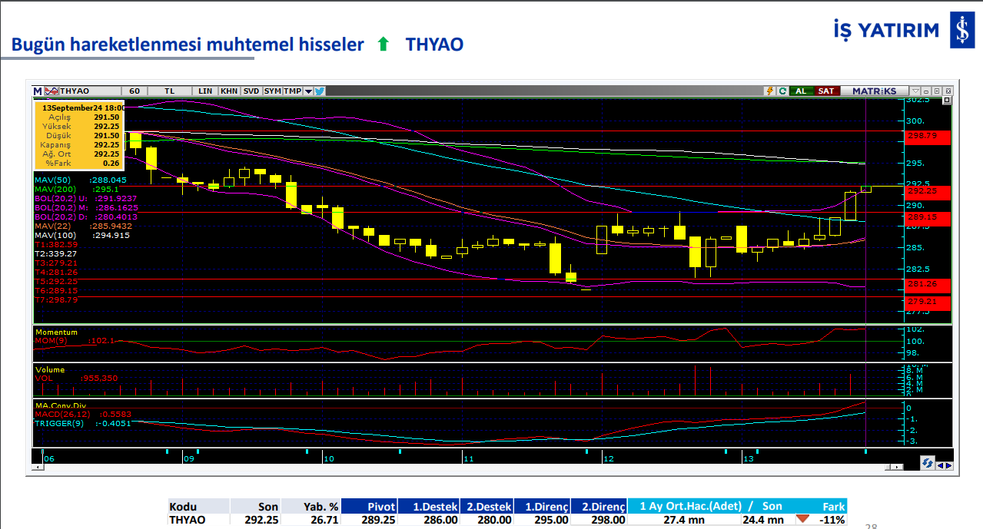Click the lightning bolt quick-order icon
This screenshot has width=983, height=529.
click(769, 91)
